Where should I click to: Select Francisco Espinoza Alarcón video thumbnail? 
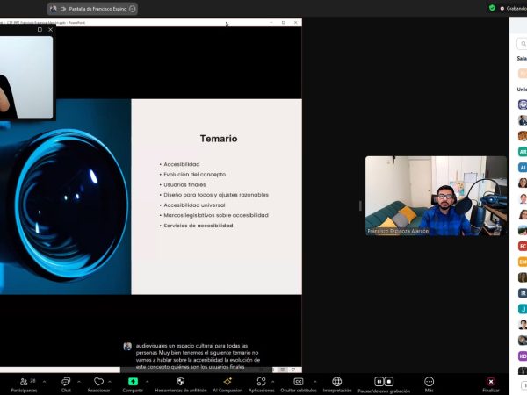436,196
